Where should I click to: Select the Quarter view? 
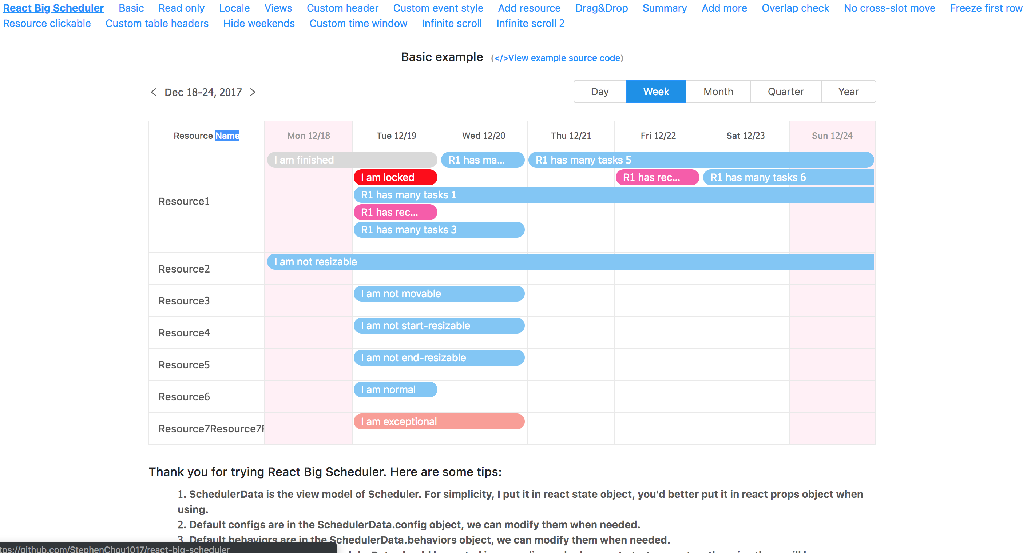785,91
